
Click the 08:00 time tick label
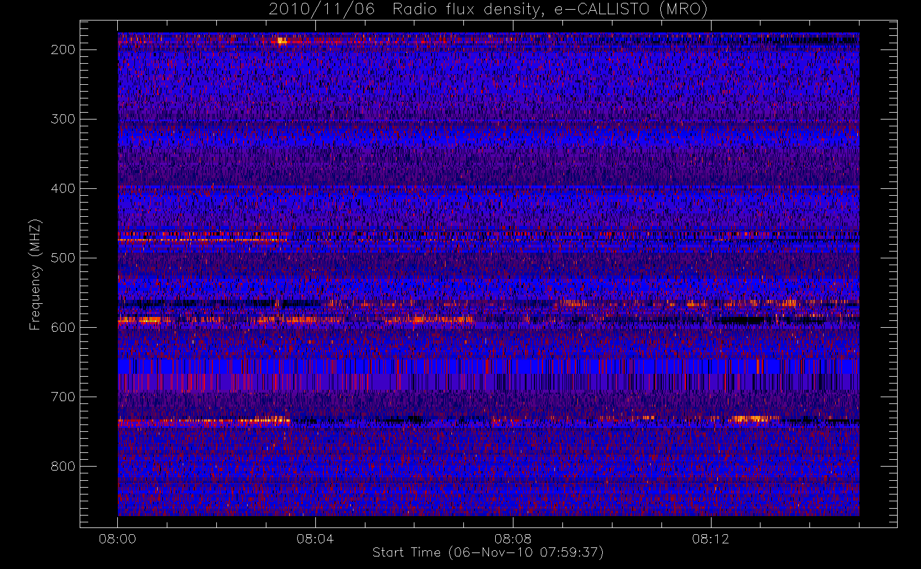(x=117, y=539)
